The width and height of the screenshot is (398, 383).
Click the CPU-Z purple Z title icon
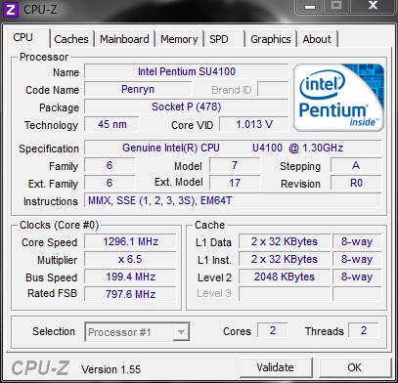[11, 9]
